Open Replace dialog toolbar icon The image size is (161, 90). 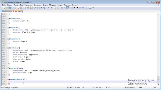[x=44, y=8]
